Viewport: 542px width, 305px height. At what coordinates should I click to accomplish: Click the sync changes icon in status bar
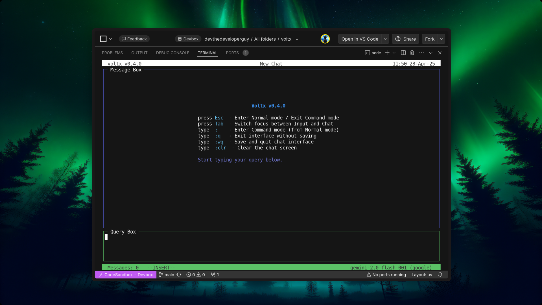tap(179, 274)
